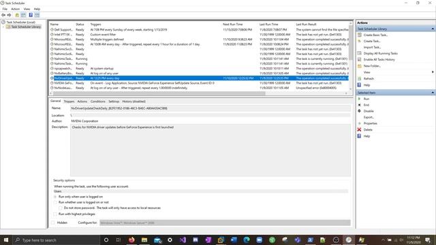Open the View menu
This screenshot has width=436, height=245.
tap(27, 9)
